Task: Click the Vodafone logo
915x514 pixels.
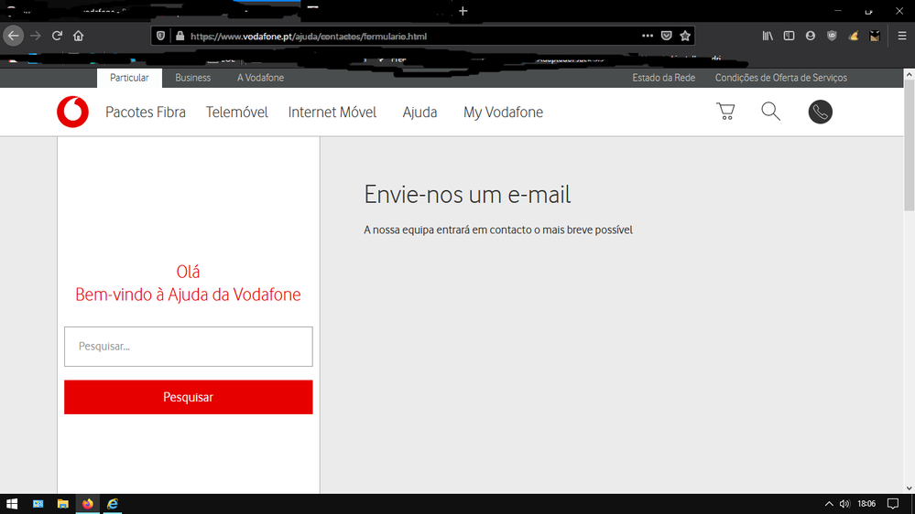Action: click(x=72, y=112)
